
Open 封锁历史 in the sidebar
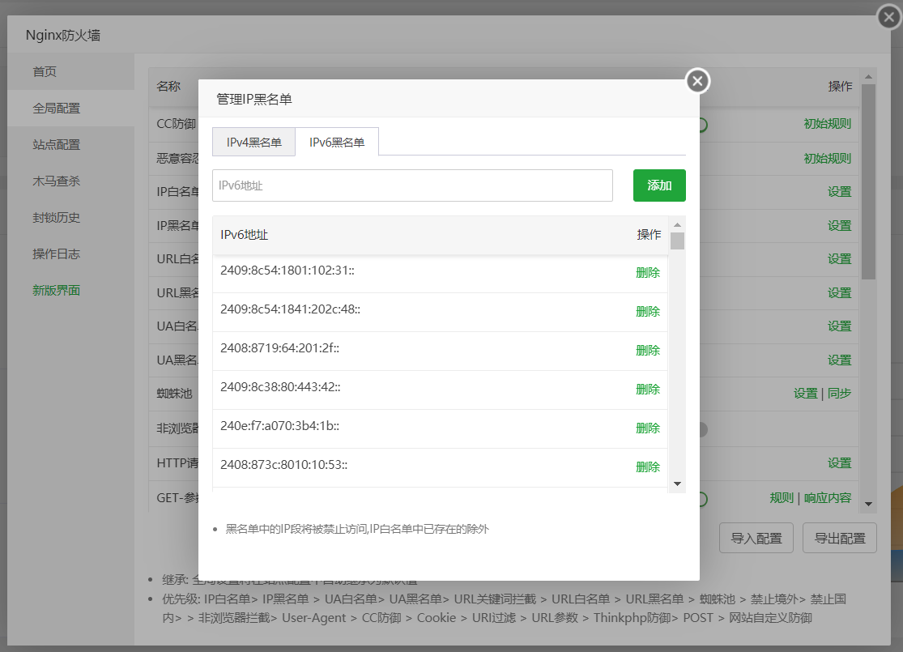[70, 218]
